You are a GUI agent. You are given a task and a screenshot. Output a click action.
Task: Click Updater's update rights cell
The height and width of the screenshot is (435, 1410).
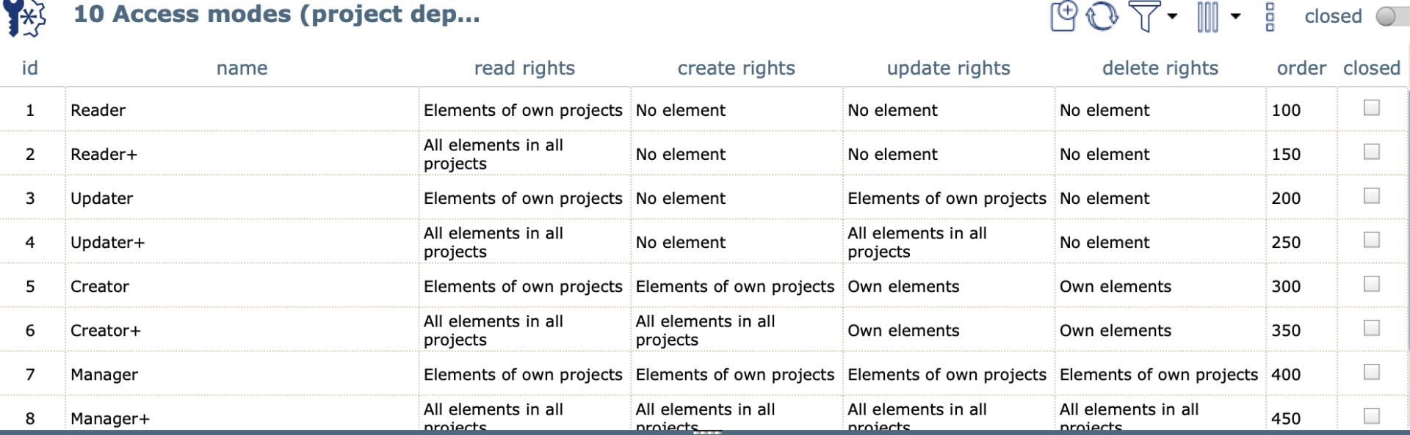[x=947, y=199]
